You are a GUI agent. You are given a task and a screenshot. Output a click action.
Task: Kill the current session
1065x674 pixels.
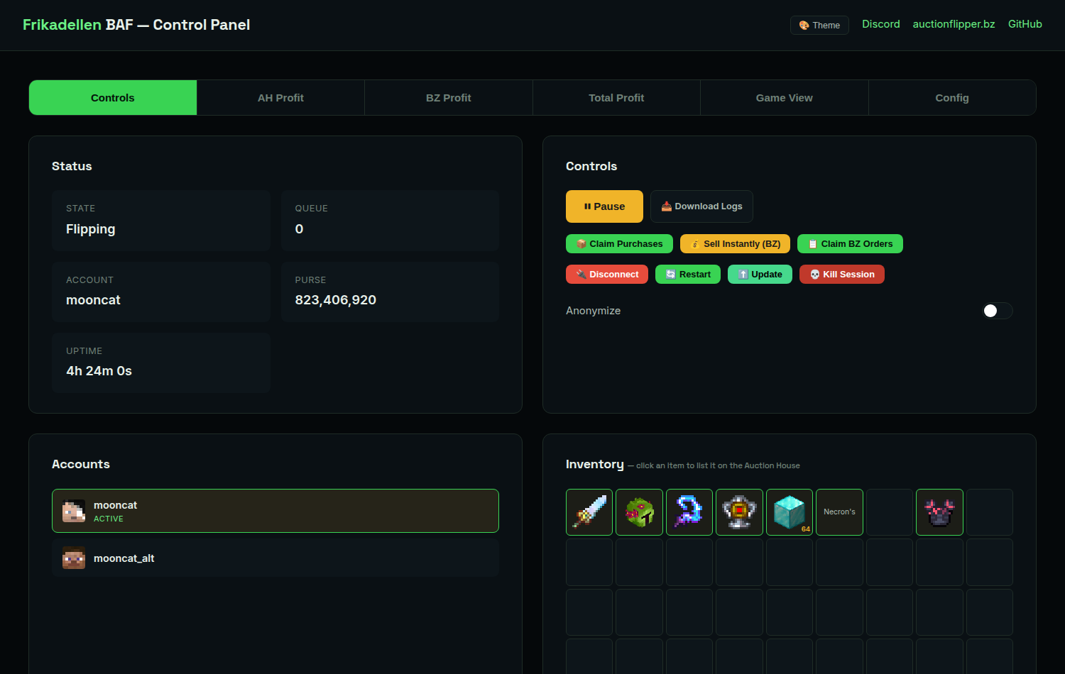pos(842,275)
